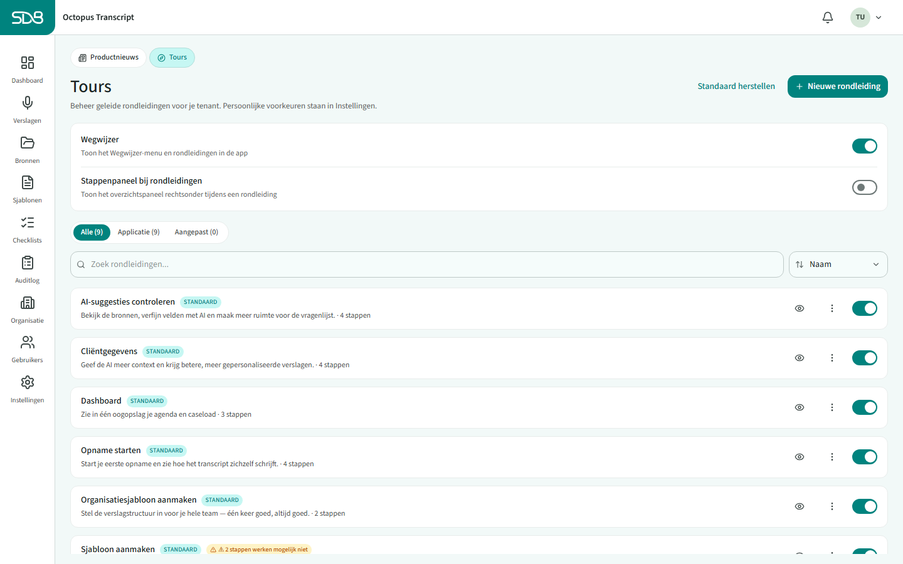
Task: Open the Checklists sidebar icon
Action: coord(27,222)
